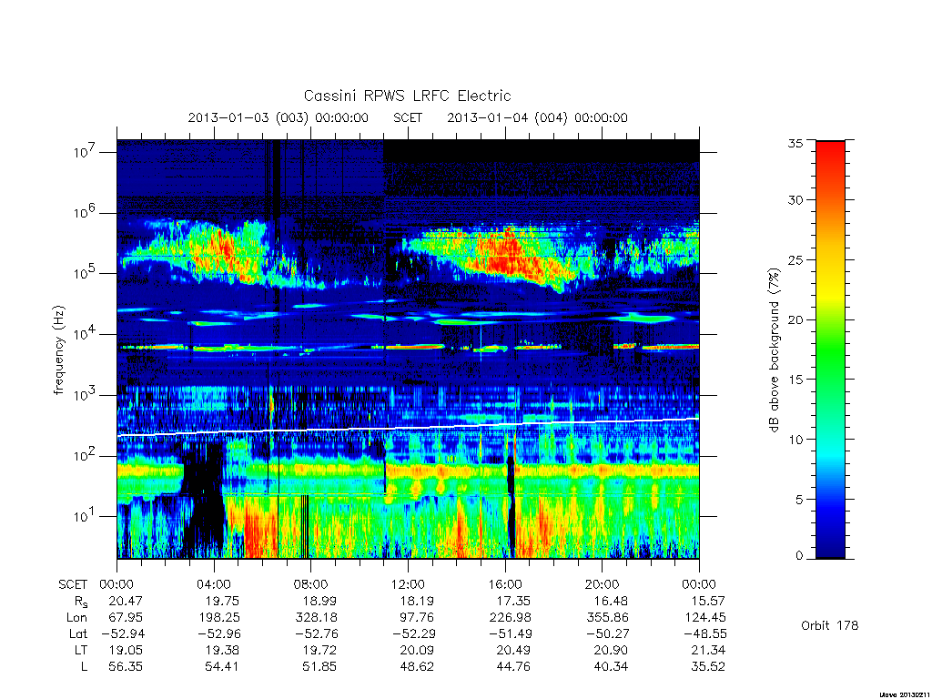Click the 'dB above background (7%)' label
The width and height of the screenshot is (932, 699).
(774, 350)
